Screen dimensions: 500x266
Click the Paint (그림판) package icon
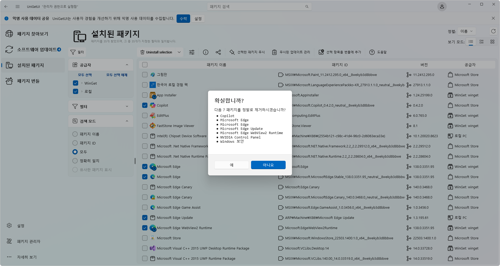pos(153,75)
